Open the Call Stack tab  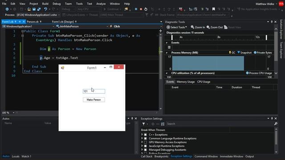tap(147, 156)
